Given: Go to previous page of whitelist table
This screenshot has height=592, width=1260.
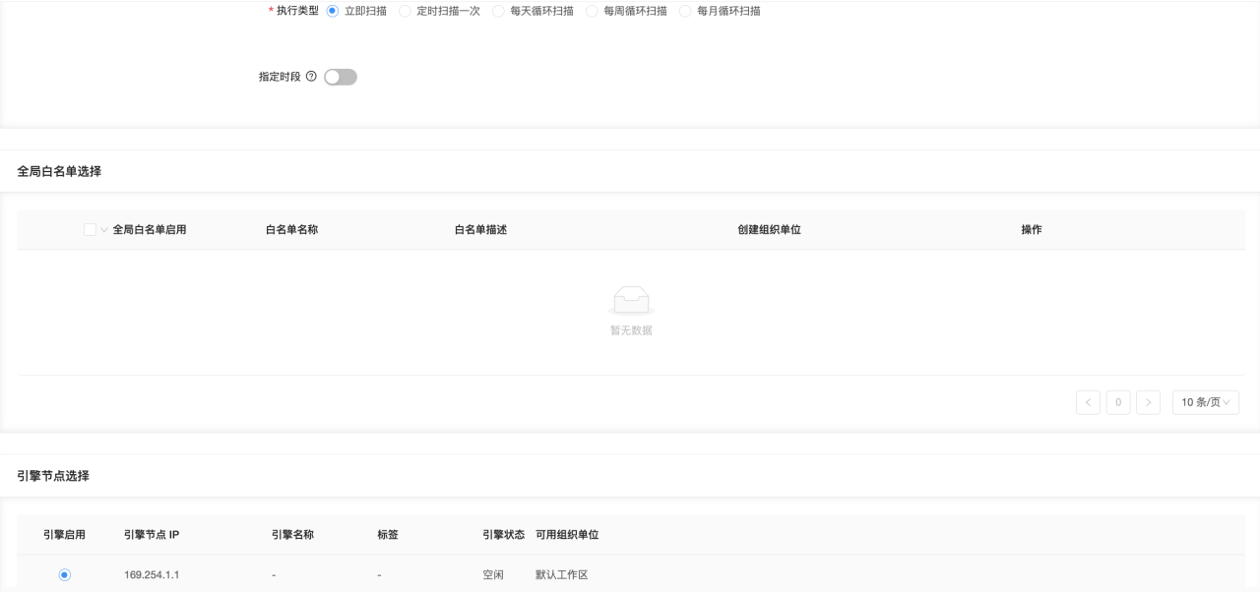Looking at the screenshot, I should 1088,402.
